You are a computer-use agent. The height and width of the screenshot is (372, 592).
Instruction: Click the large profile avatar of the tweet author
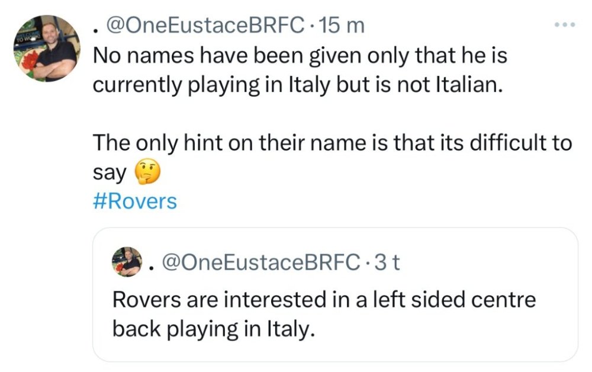tap(46, 48)
